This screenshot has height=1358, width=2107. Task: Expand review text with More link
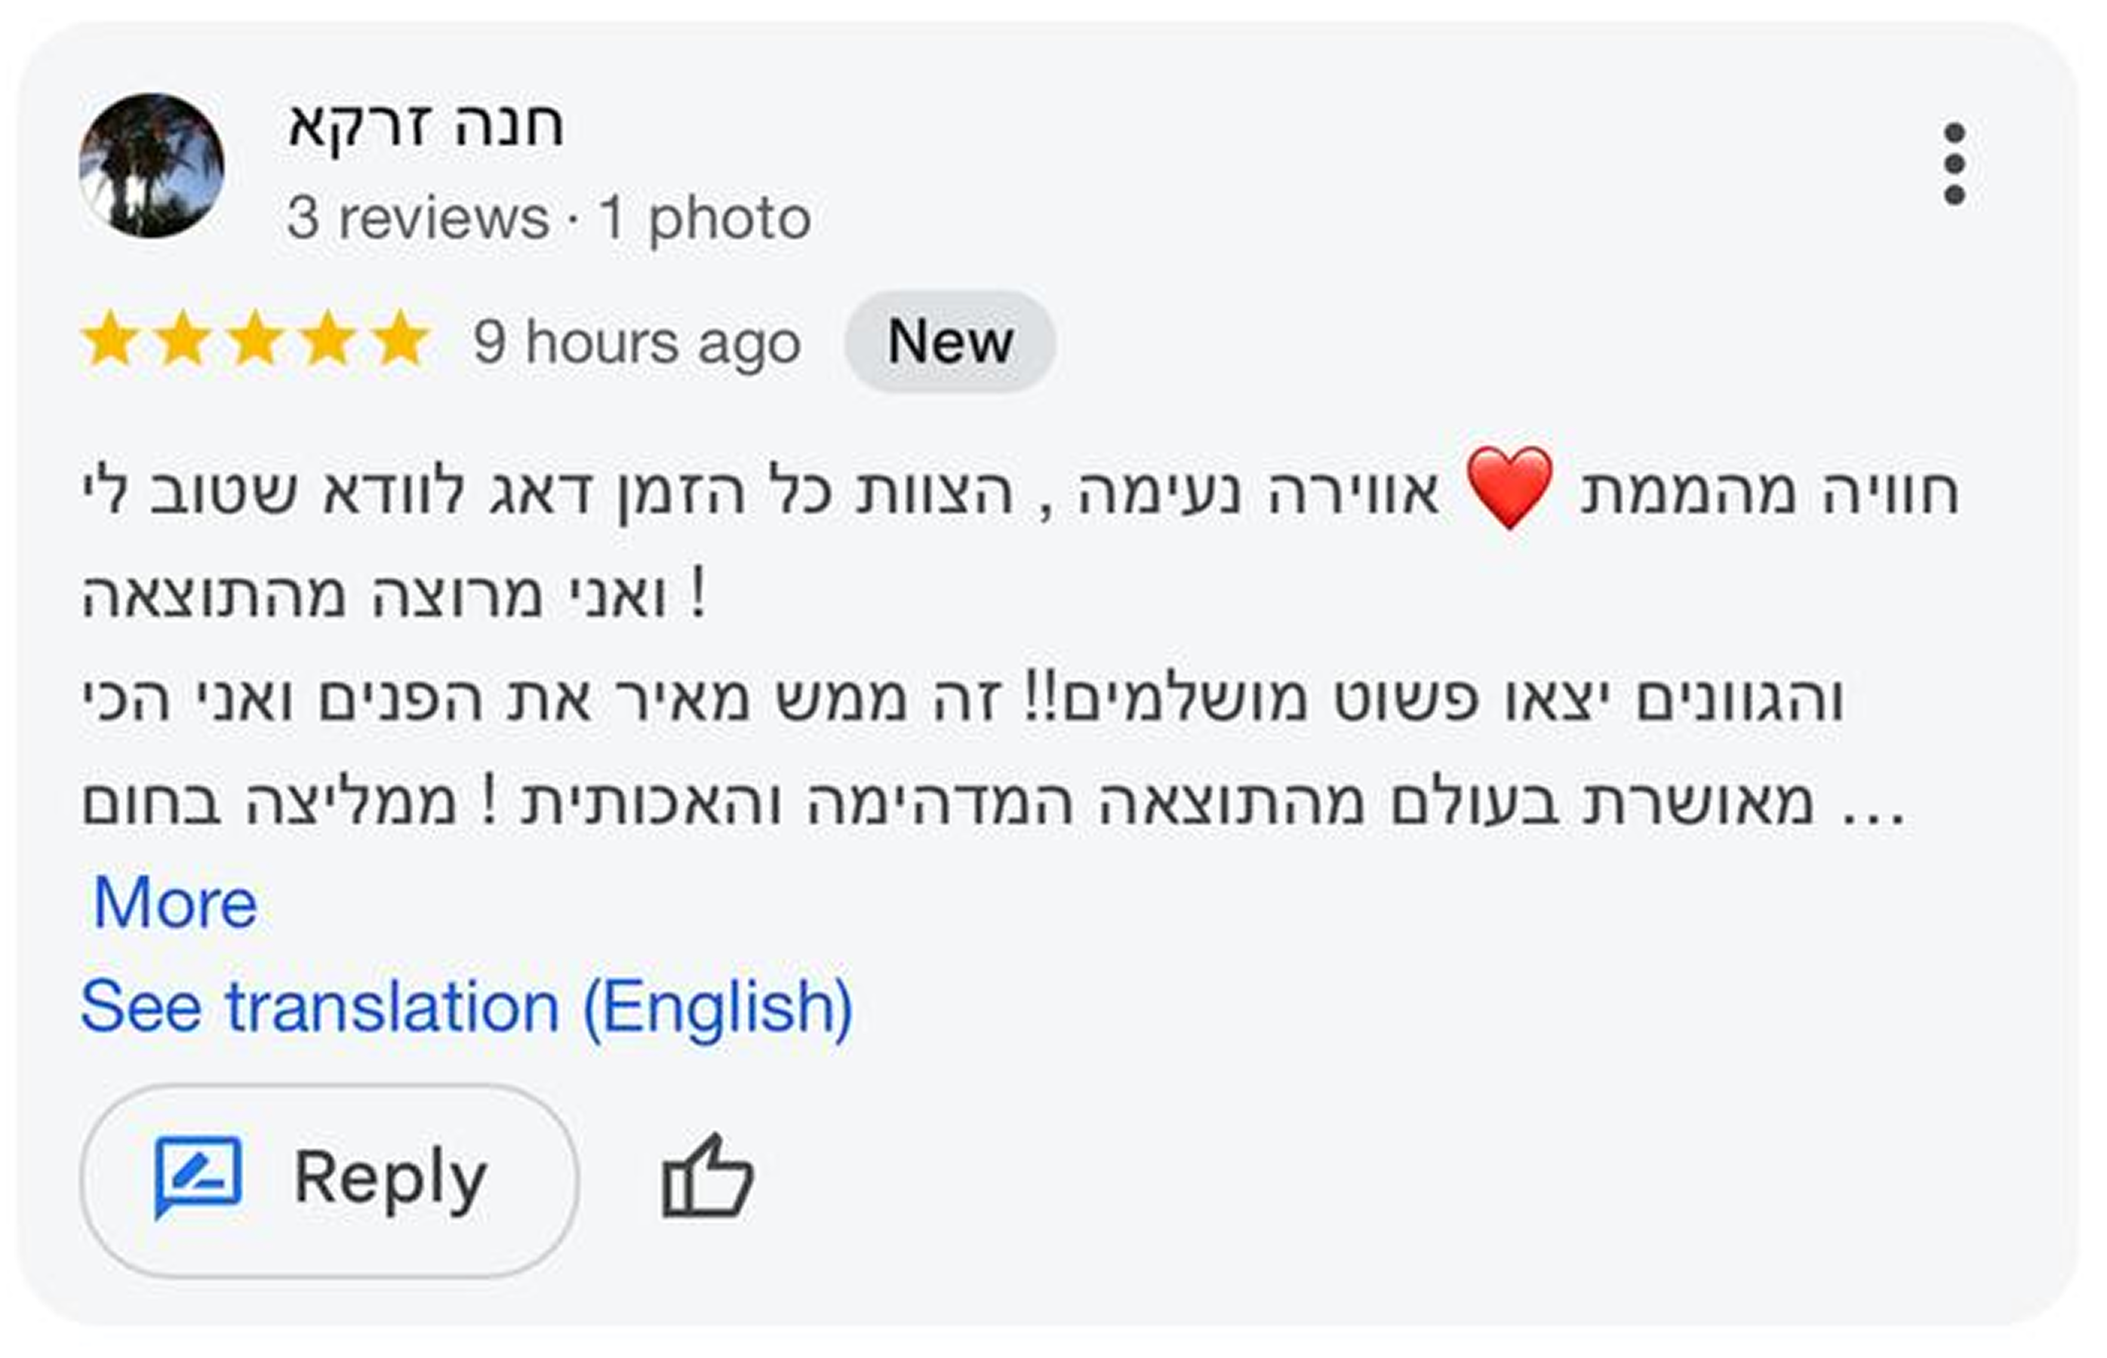(174, 904)
